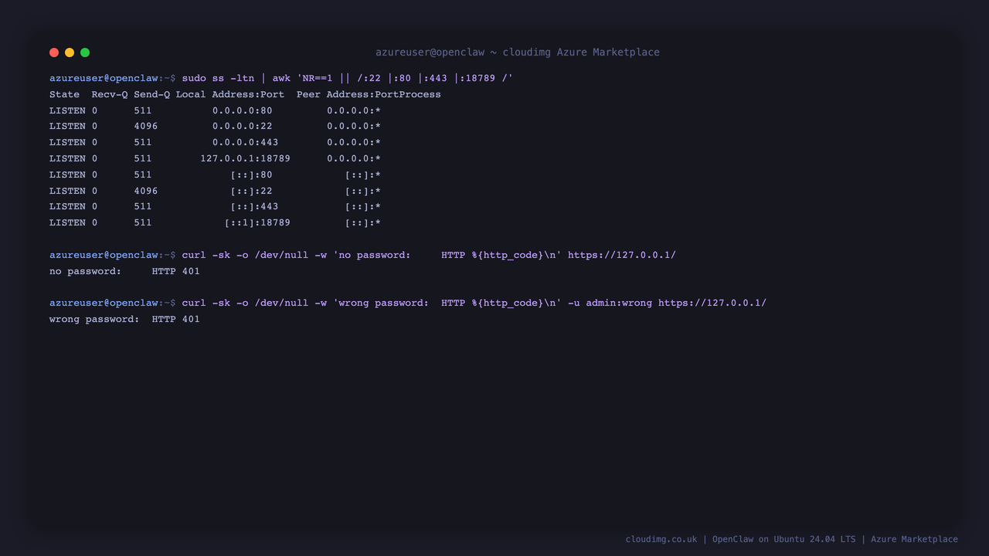
Task: Click the 0.0.0.0:80 local address
Action: 243,110
